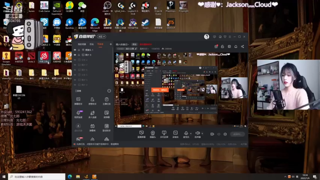The width and height of the screenshot is (320, 180).
Task: Add a 手机投屏 phone cast source
Action: (x=164, y=134)
